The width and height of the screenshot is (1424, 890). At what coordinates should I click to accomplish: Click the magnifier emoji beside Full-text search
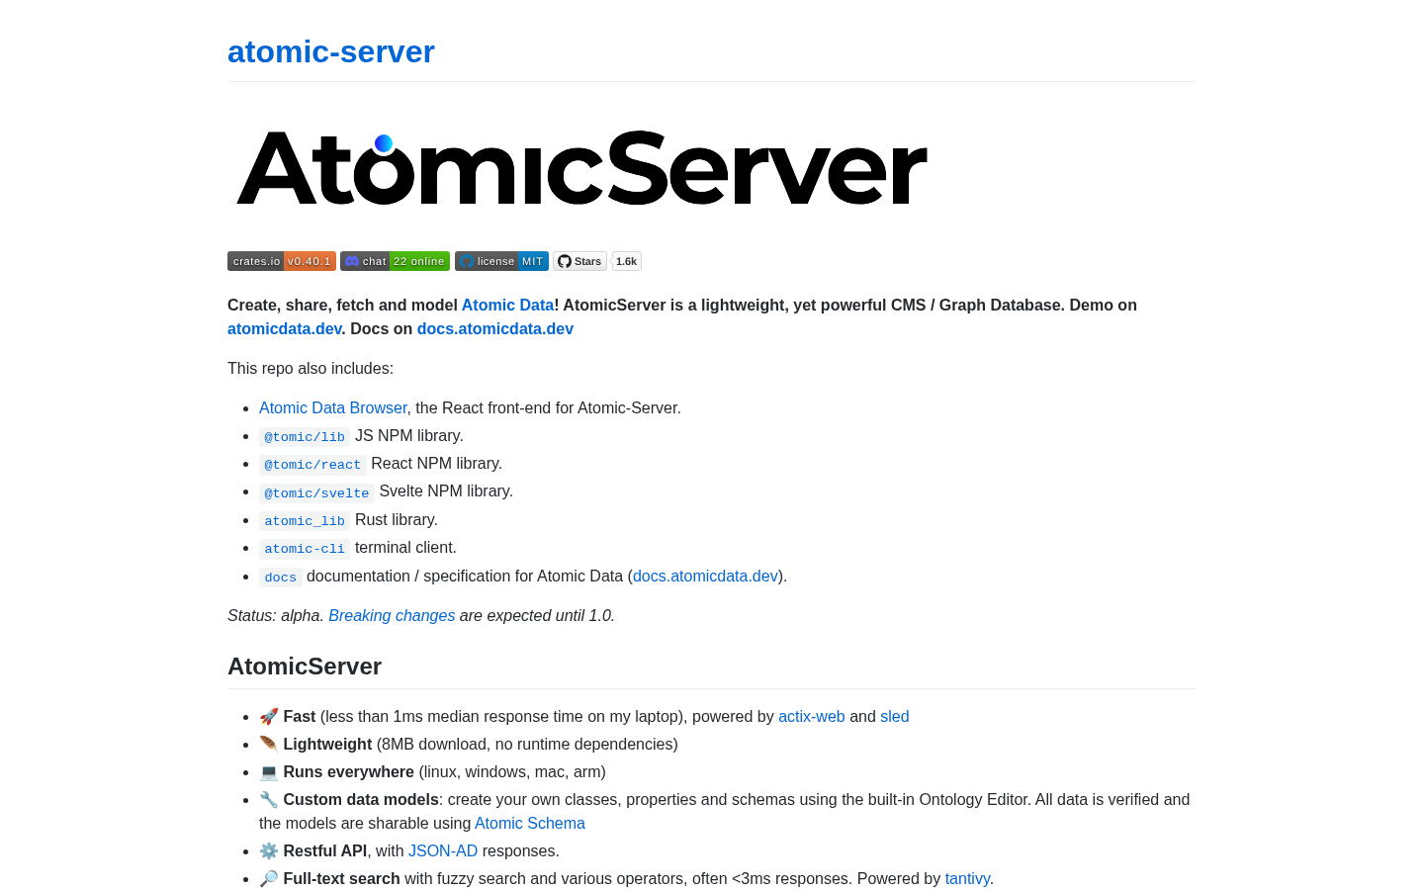(269, 878)
